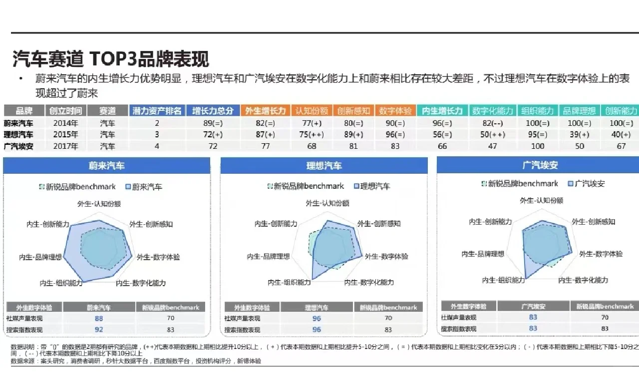Click the 50(++) 数字化能力 value for 理想汽车
This screenshot has width=639, height=373.
coord(492,135)
